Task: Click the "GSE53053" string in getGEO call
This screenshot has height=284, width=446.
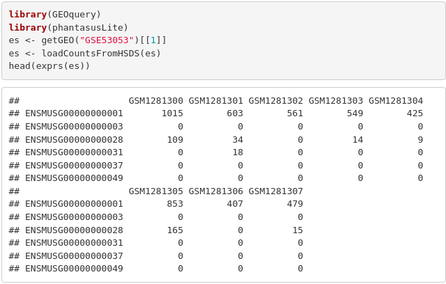Action: click(x=107, y=40)
